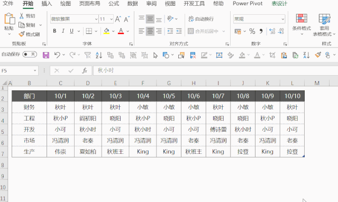Switch to the Insert (插入) tab

47,4
